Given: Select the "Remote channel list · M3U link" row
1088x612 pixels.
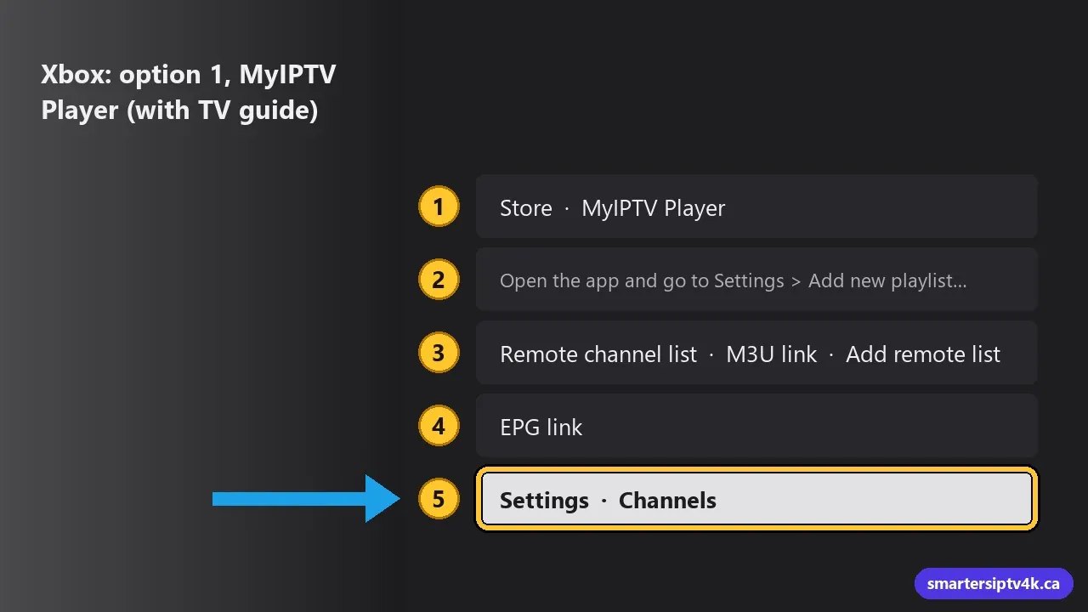Looking at the screenshot, I should point(756,353).
